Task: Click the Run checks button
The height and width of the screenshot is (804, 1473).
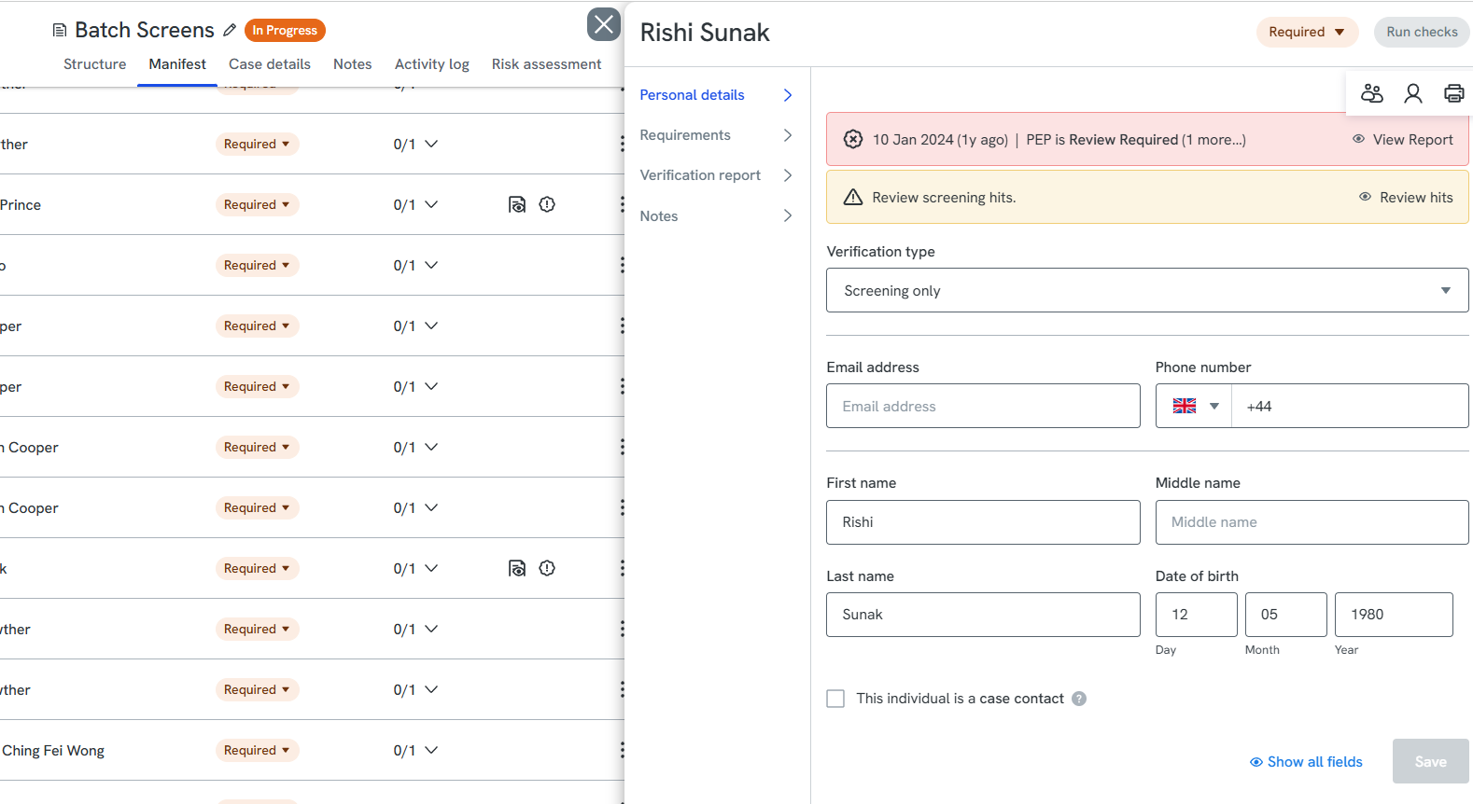Action: point(1422,32)
